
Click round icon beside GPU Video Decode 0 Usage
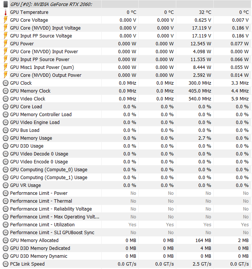6,154
